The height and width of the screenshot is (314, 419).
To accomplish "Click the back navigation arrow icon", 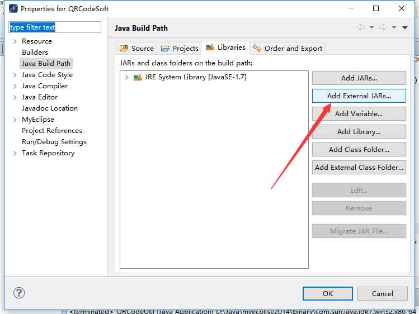I will tap(361, 27).
